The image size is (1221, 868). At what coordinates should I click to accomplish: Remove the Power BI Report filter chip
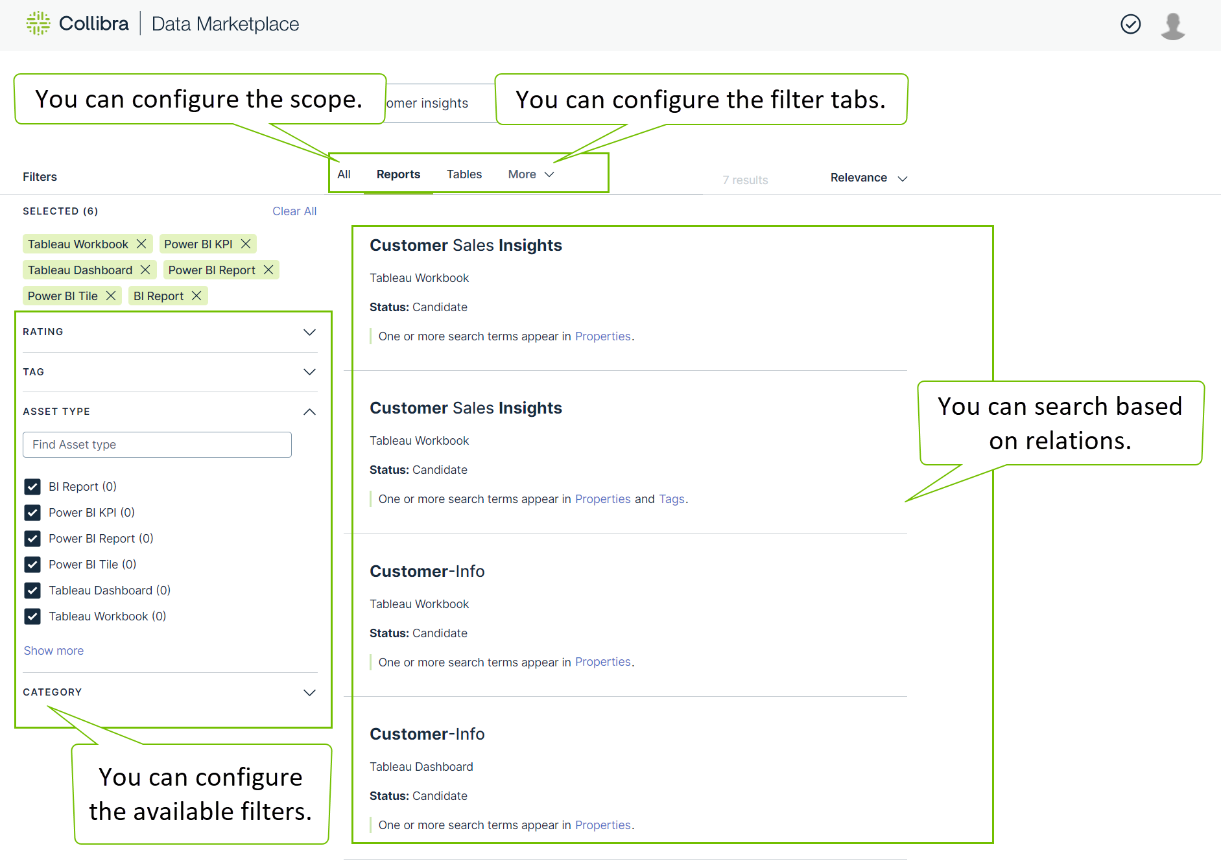point(268,270)
